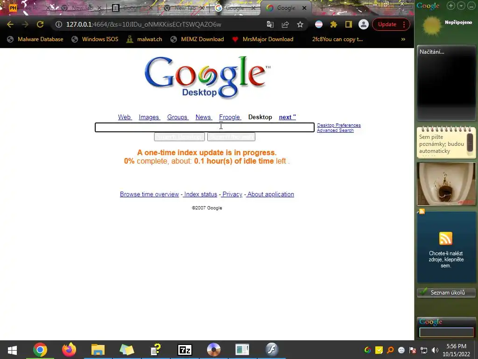
Task: Open the Advanced Search link
Action: pyautogui.click(x=335, y=130)
